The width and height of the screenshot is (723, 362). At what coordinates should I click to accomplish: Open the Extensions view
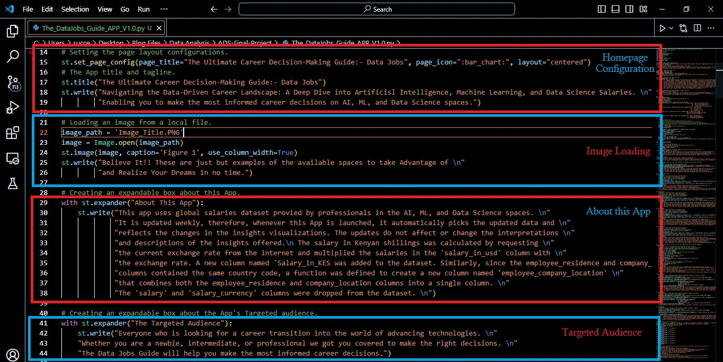point(12,133)
